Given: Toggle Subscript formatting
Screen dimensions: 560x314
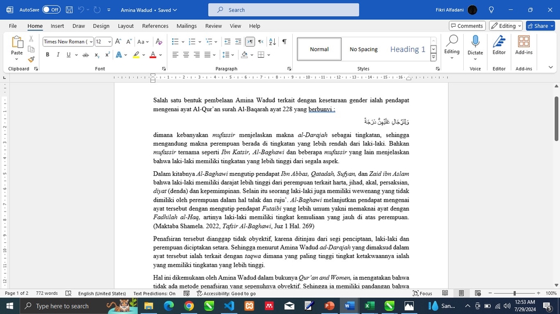Looking at the screenshot, I should tap(97, 55).
